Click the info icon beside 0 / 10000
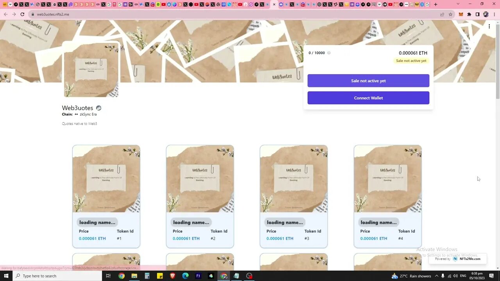The height and width of the screenshot is (281, 500). [329, 53]
